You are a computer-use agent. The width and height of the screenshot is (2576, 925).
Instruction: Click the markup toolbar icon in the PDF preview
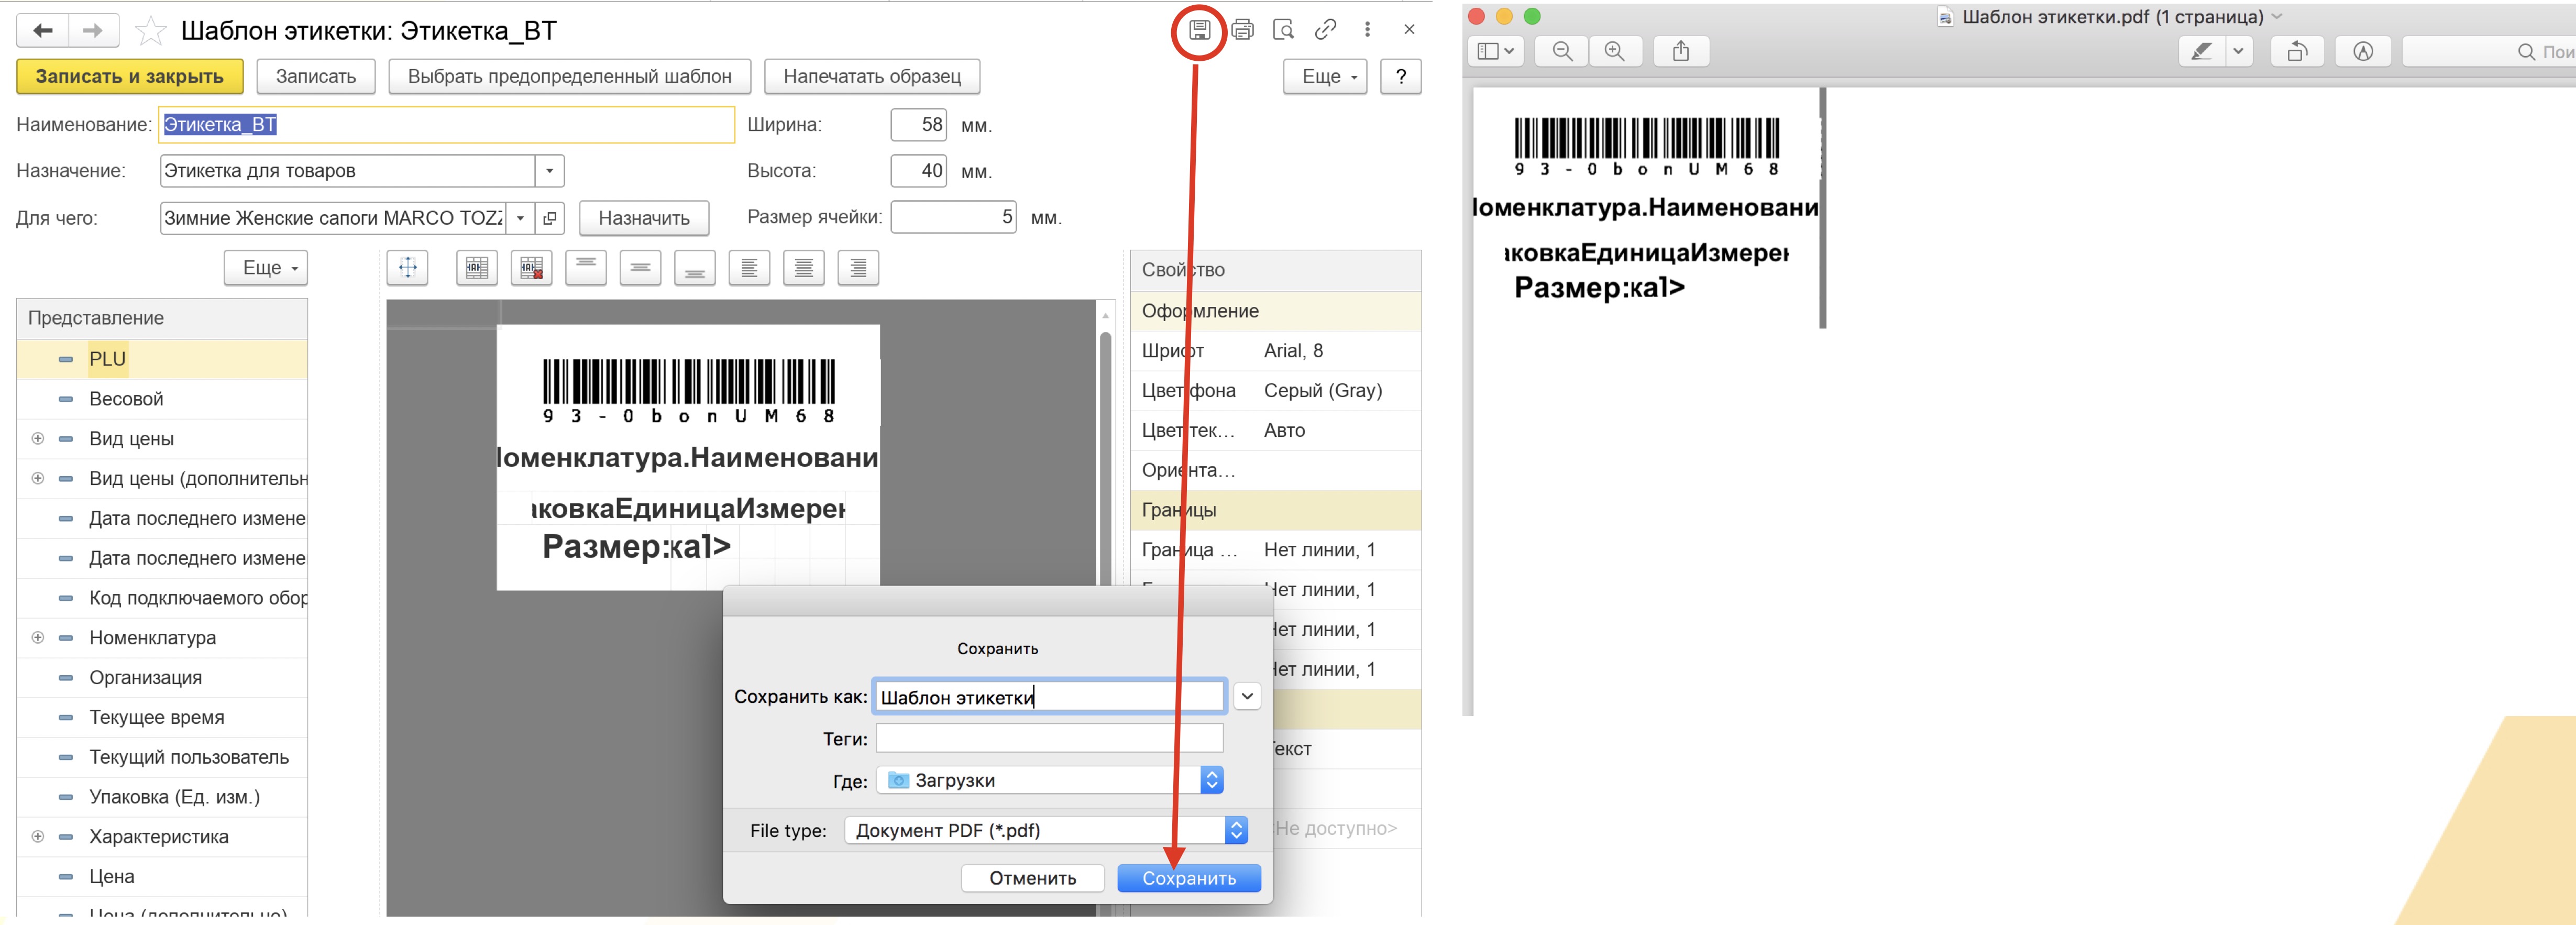pyautogui.click(x=2363, y=51)
